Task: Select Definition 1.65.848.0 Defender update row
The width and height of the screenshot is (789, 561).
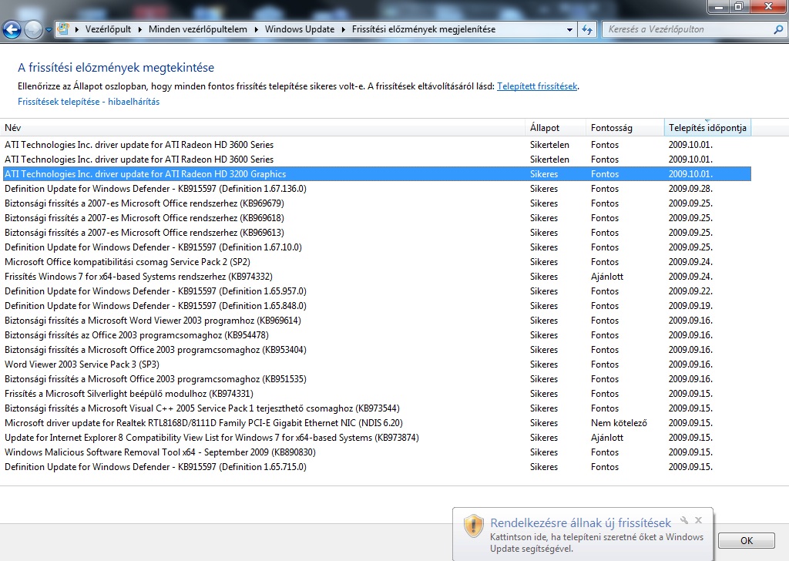Action: [377, 305]
